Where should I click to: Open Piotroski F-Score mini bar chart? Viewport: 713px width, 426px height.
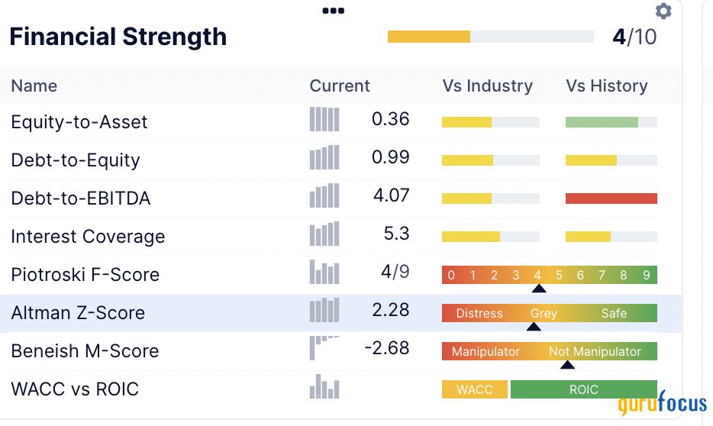tap(324, 273)
